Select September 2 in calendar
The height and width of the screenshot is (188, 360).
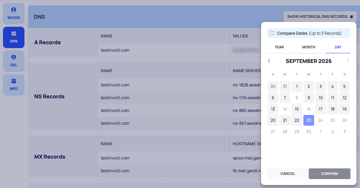coord(309,86)
